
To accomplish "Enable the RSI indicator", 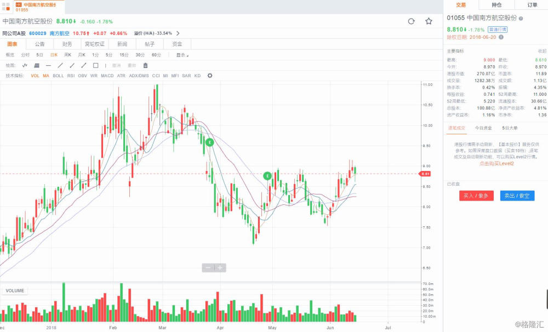I will coord(71,76).
